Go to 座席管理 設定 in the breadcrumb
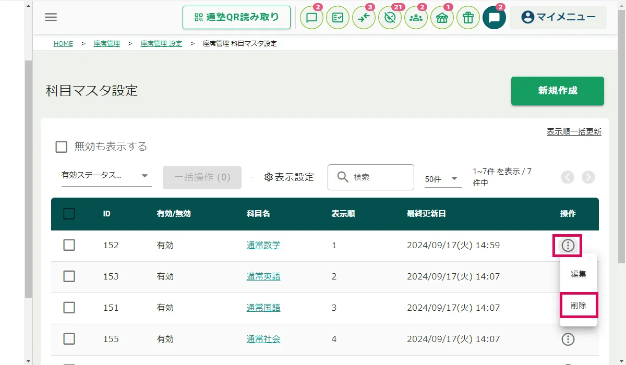626x365 pixels. (x=161, y=44)
